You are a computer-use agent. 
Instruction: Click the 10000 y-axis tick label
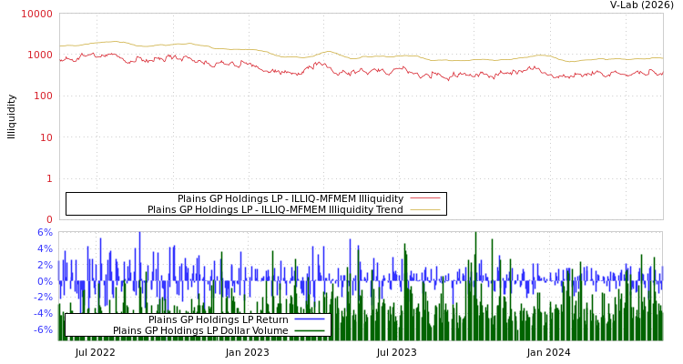[36, 15]
